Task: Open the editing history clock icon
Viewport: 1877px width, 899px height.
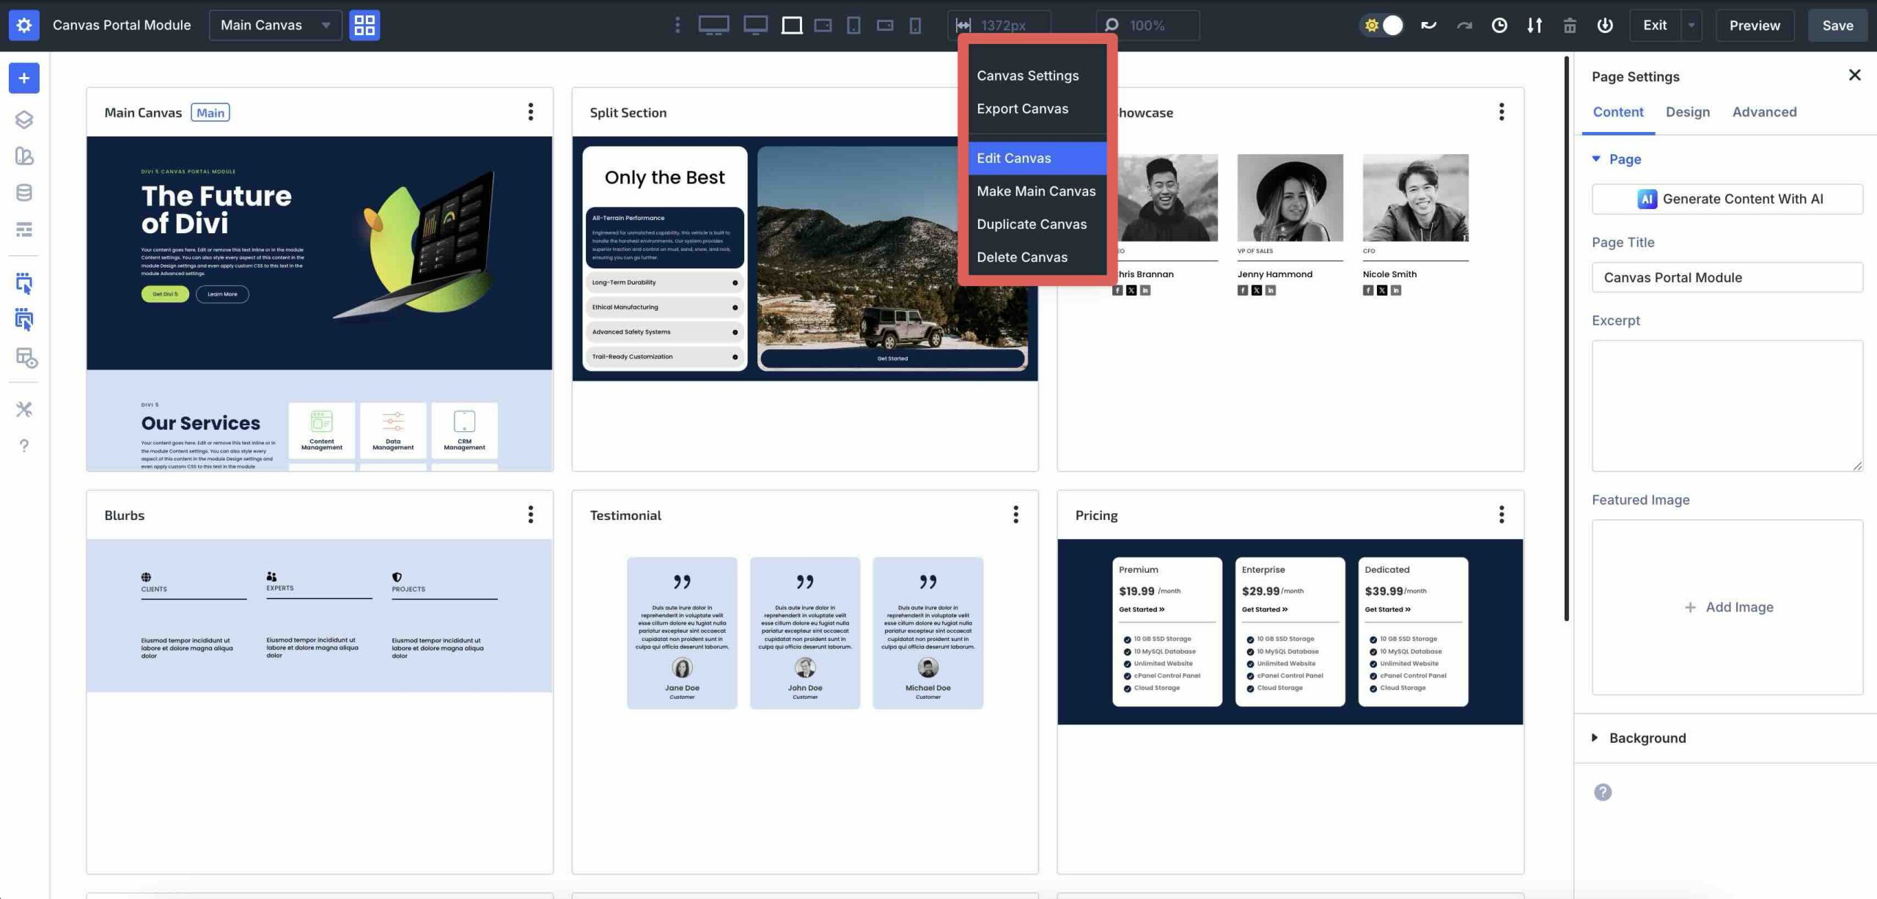Action: (x=1499, y=25)
